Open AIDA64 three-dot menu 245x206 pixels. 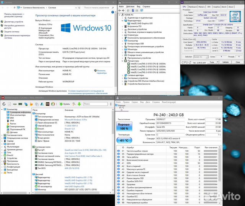111,104
